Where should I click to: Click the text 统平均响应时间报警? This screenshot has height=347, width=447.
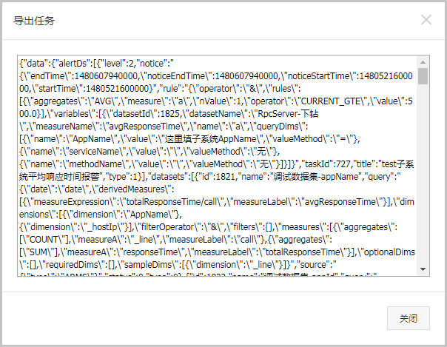59,177
